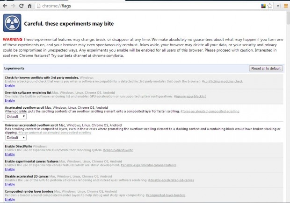Open #enable-direct-write anchor link
Image resolution: width=290 pixels, height=203 pixels.
(118, 150)
